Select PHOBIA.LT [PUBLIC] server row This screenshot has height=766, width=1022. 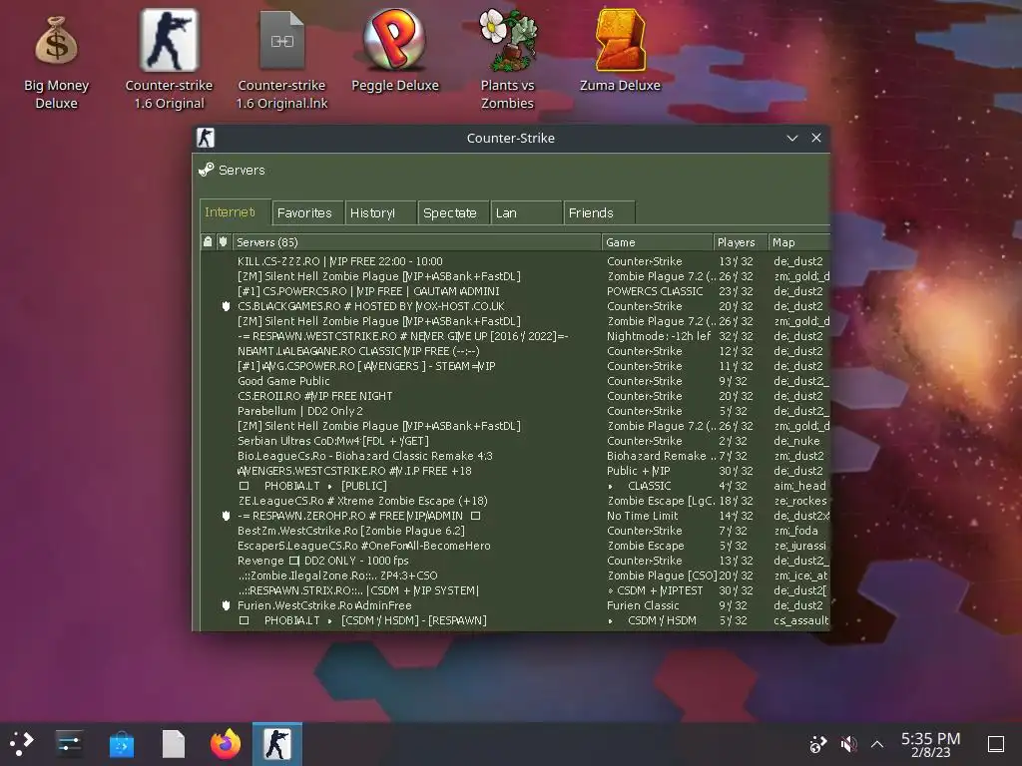(515, 486)
